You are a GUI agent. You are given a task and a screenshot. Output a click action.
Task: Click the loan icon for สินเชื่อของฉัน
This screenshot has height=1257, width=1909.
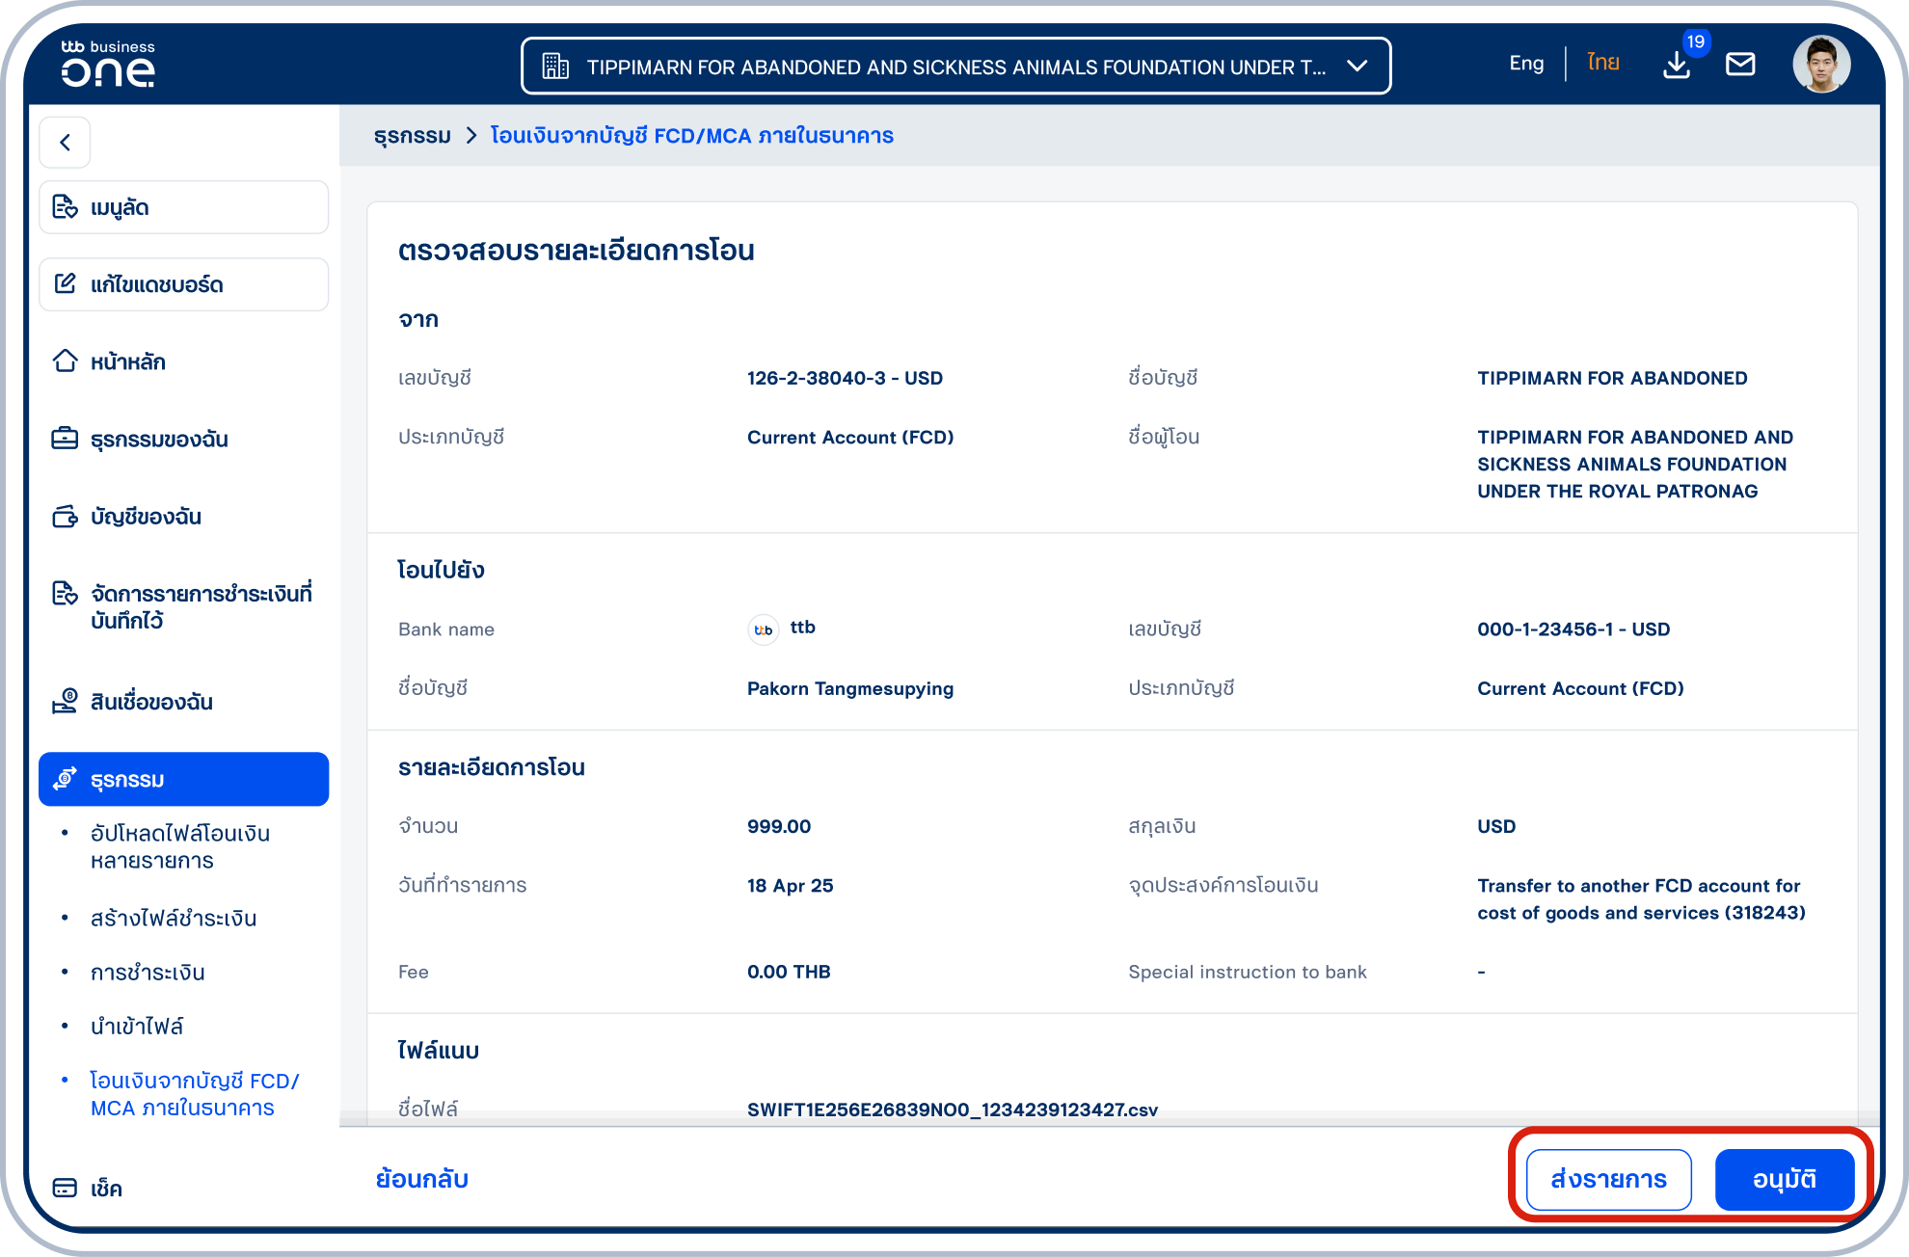point(65,701)
